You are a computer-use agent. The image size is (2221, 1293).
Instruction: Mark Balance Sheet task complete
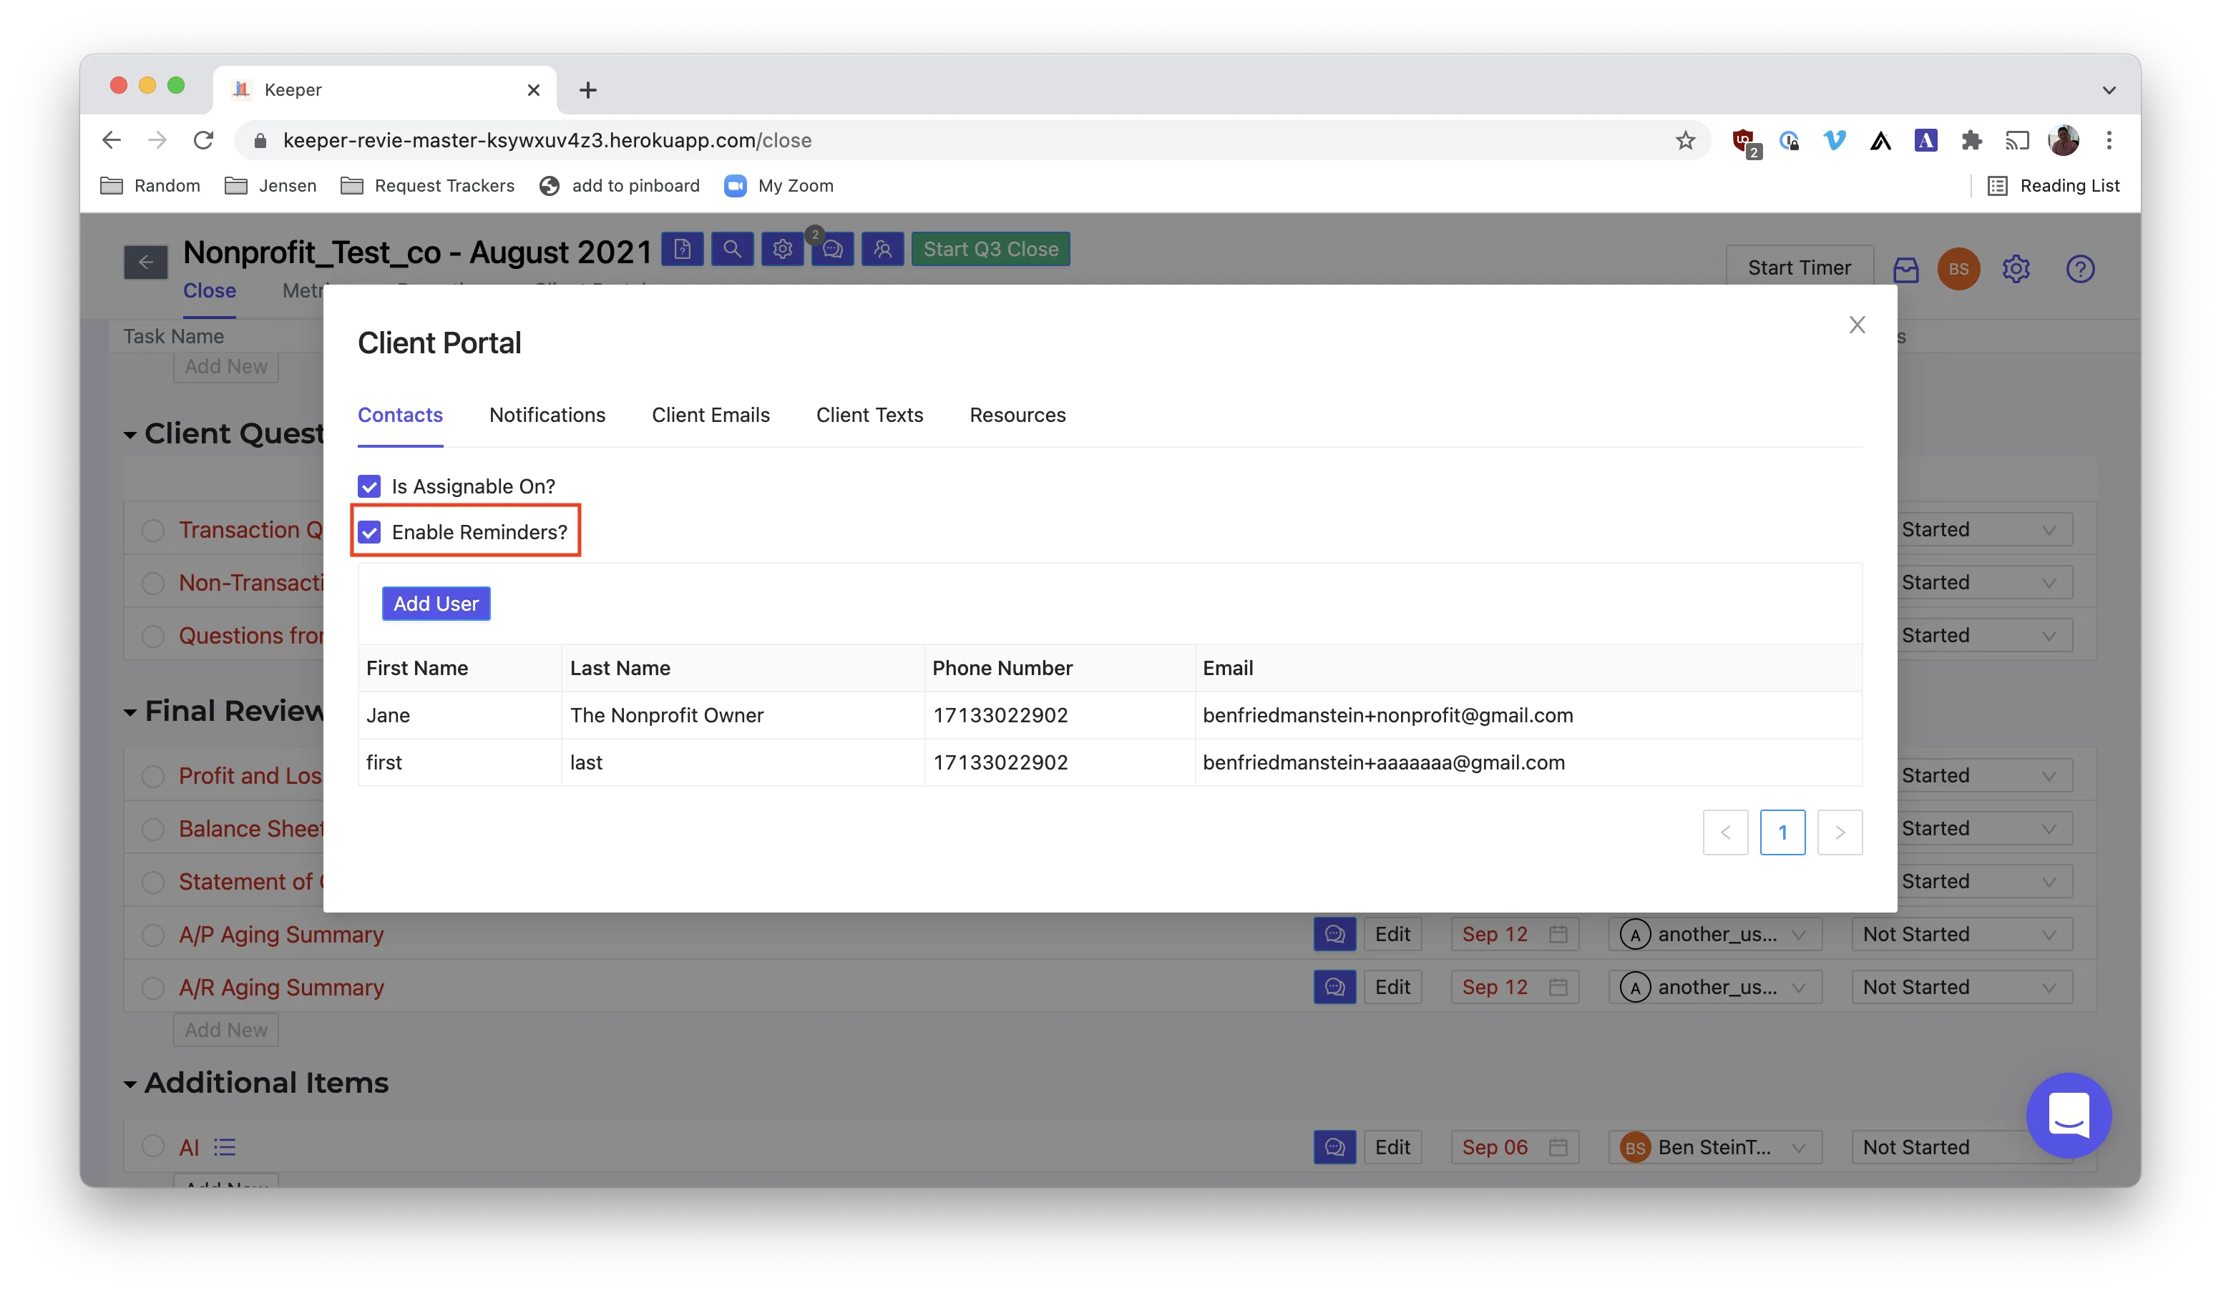(x=153, y=829)
